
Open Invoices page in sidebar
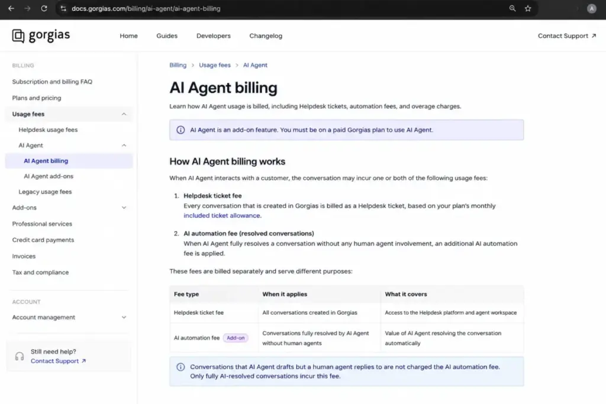pos(24,257)
